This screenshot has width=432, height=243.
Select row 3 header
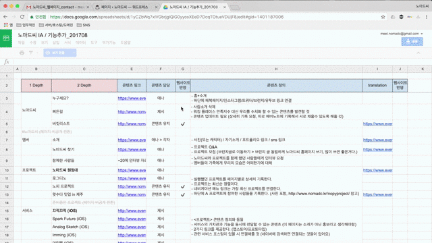click(x=7, y=99)
